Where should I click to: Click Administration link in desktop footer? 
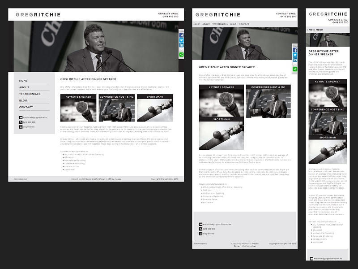[x=21, y=179]
